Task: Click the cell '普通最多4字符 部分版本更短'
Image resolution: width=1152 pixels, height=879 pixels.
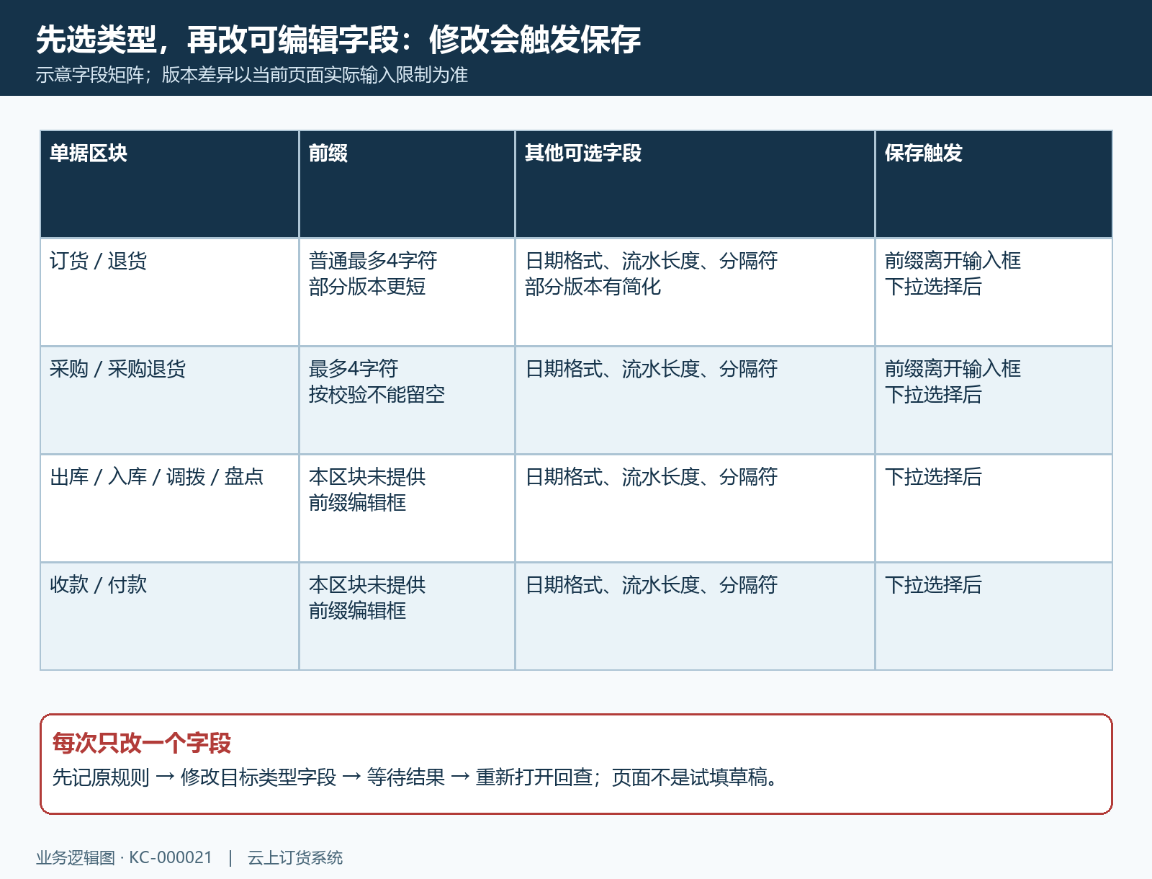Action: click(407, 293)
